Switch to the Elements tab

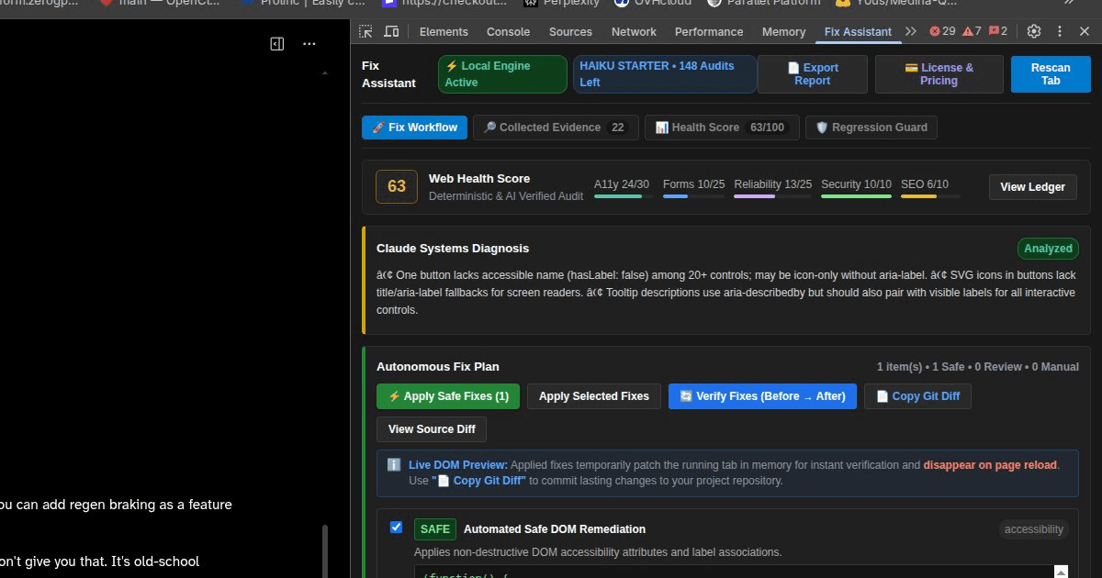click(x=444, y=31)
